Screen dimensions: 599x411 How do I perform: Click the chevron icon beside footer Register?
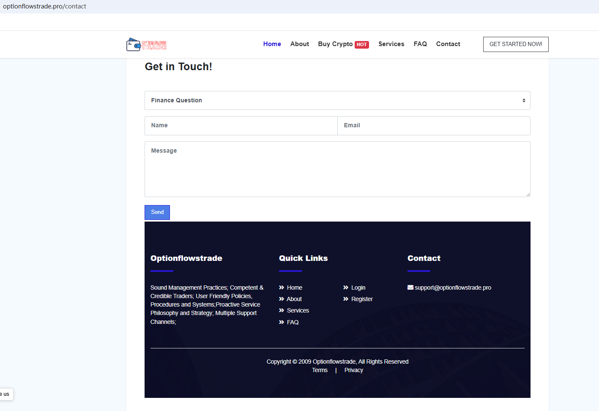[346, 299]
